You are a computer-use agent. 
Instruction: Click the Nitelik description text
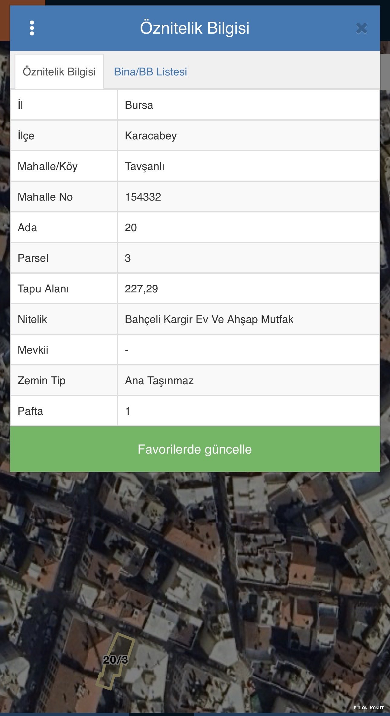click(x=209, y=319)
